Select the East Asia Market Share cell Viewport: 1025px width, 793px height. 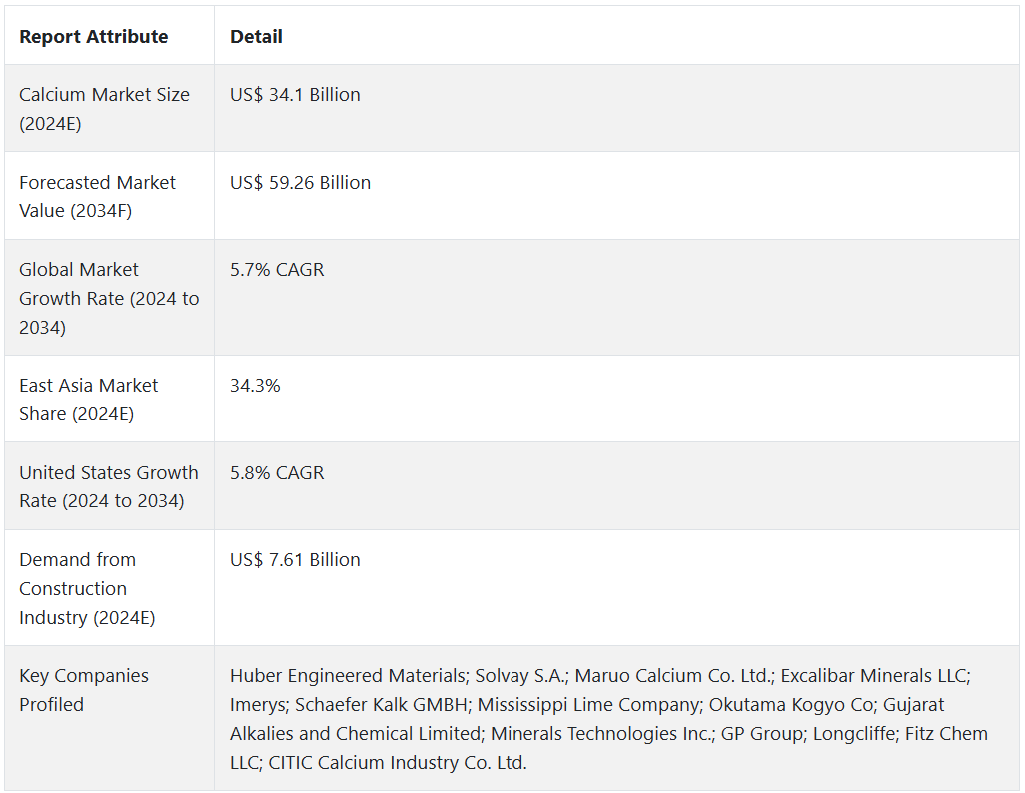89,399
